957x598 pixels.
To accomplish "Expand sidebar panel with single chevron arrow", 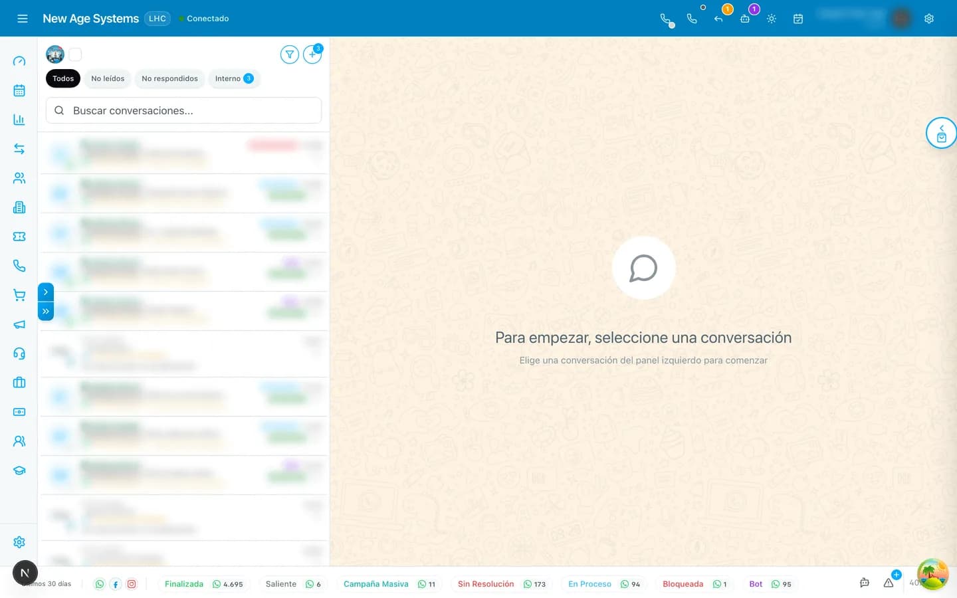I will 46,292.
